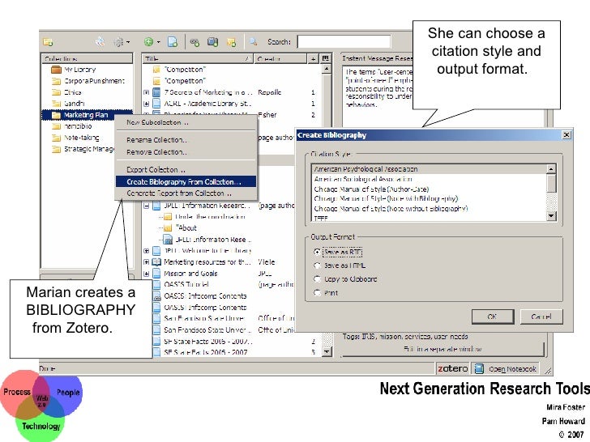Click the items list scroll up arrow
Viewport: 590px width, 442px height.
click(x=327, y=69)
